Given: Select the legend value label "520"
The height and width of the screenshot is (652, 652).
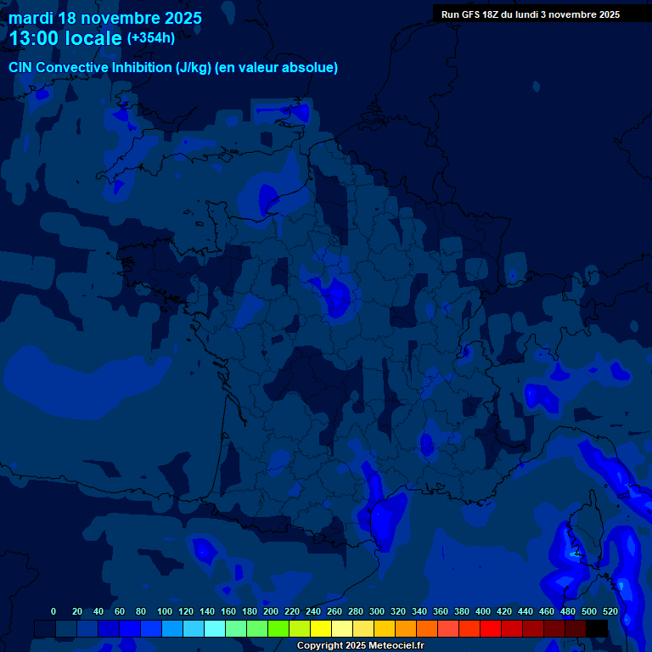Looking at the screenshot, I should (x=610, y=611).
